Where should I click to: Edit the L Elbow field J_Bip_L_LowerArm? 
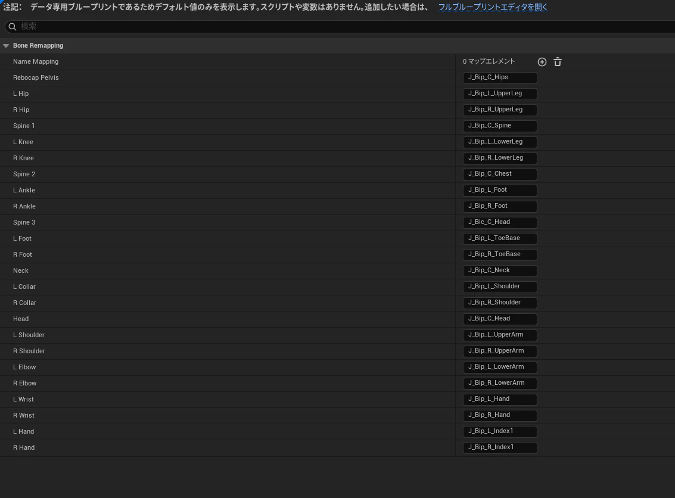tap(500, 367)
